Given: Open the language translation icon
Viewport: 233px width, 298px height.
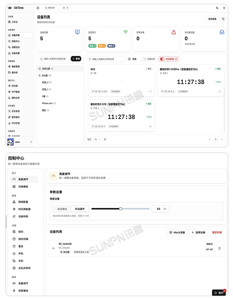Looking at the screenshot, I should tap(217, 8).
